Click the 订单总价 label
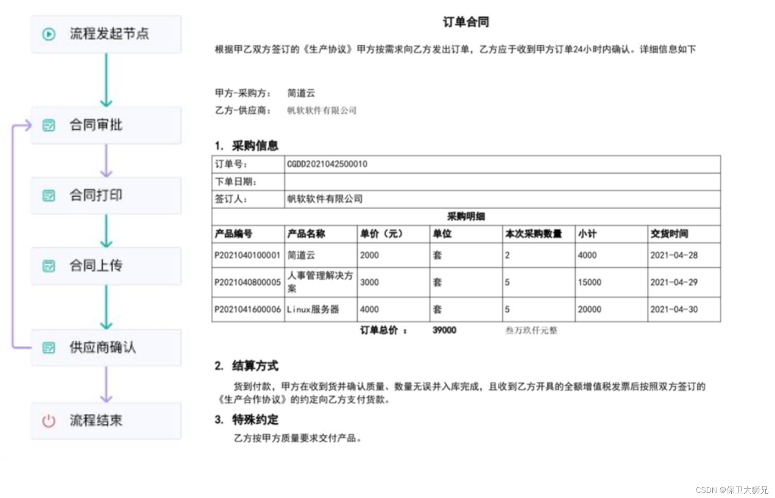 [383, 330]
